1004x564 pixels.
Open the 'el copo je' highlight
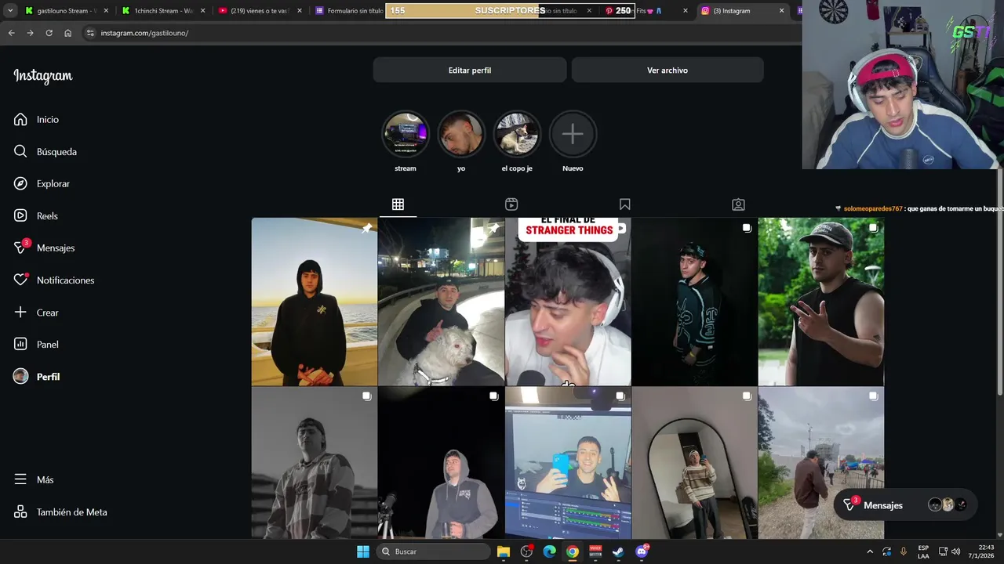pos(517,134)
